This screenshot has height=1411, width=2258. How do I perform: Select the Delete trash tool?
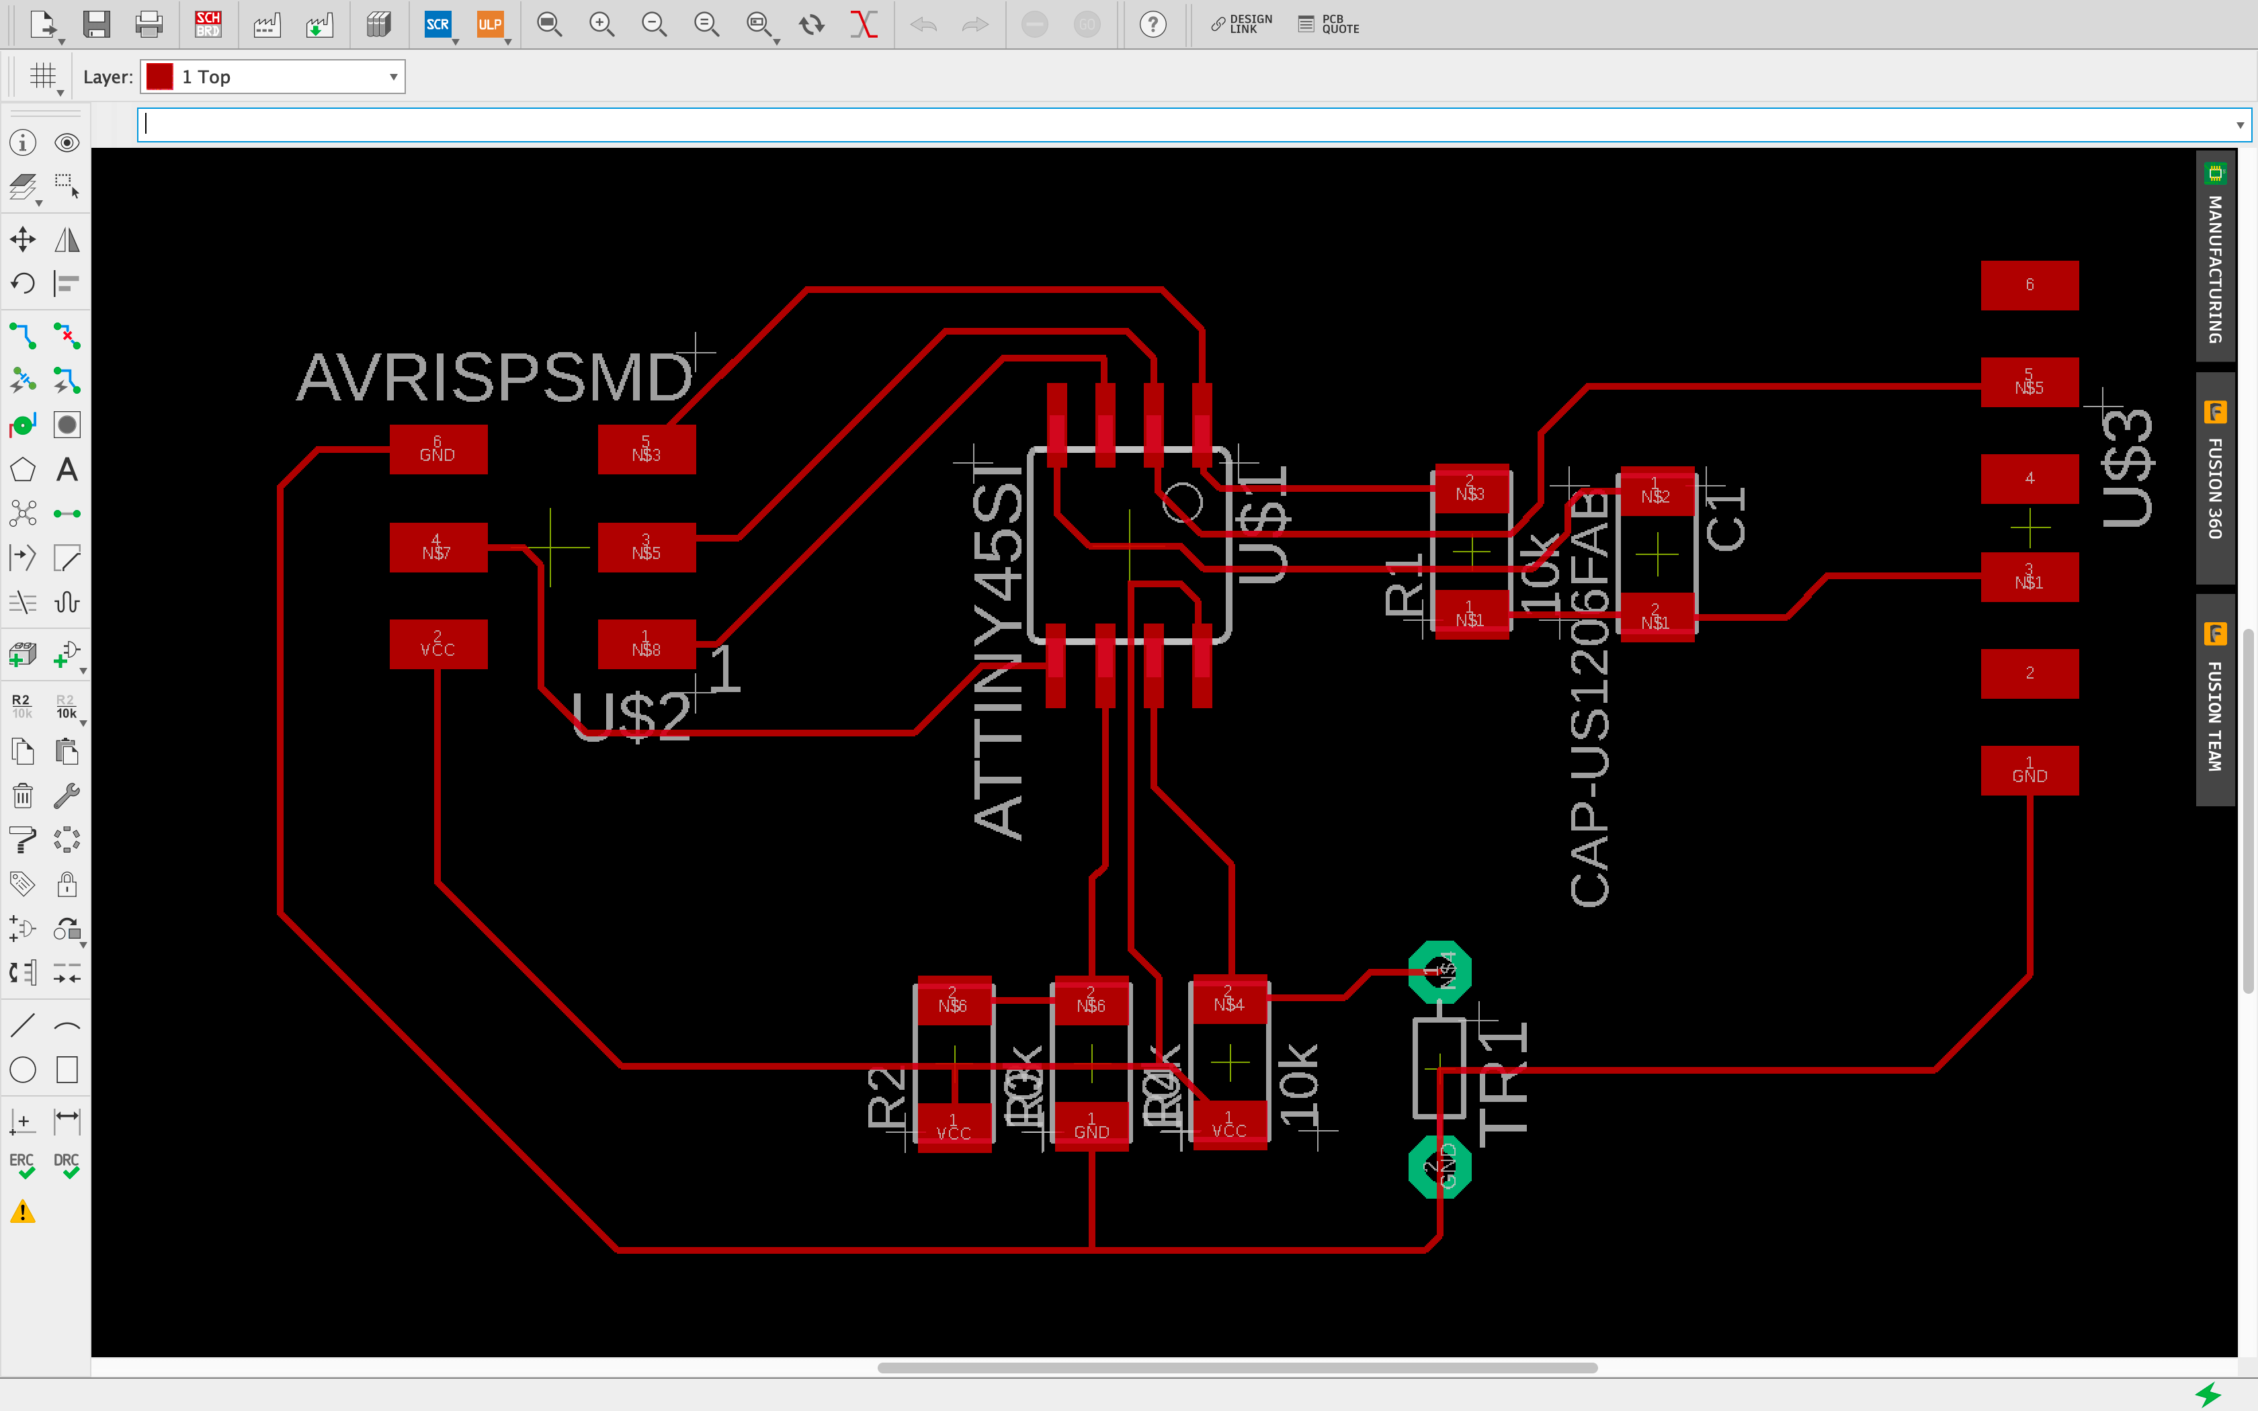(22, 795)
